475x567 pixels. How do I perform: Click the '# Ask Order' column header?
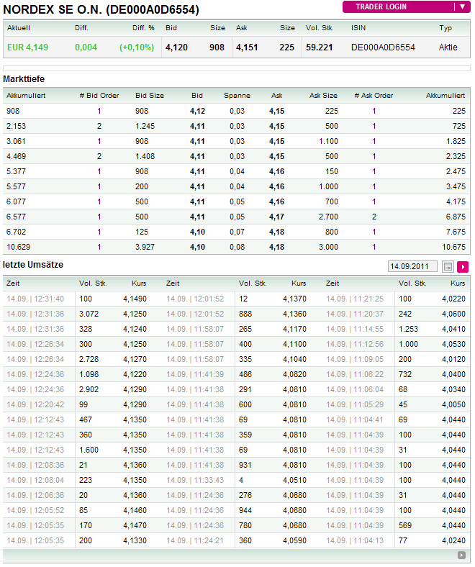click(x=374, y=95)
